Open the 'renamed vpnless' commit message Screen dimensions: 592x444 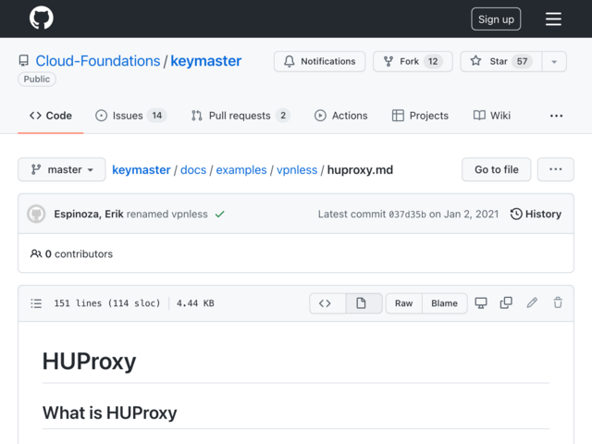[166, 214]
